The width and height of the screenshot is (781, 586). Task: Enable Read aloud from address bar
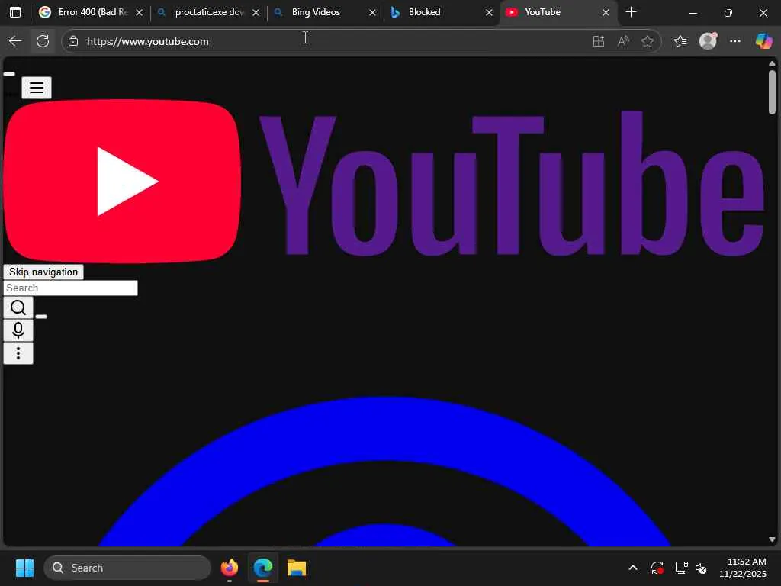[623, 41]
